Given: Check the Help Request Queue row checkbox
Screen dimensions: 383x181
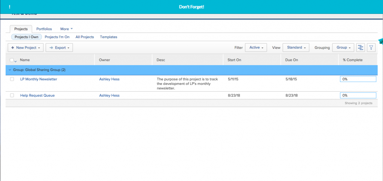Looking at the screenshot, I should pyautogui.click(x=12, y=95).
